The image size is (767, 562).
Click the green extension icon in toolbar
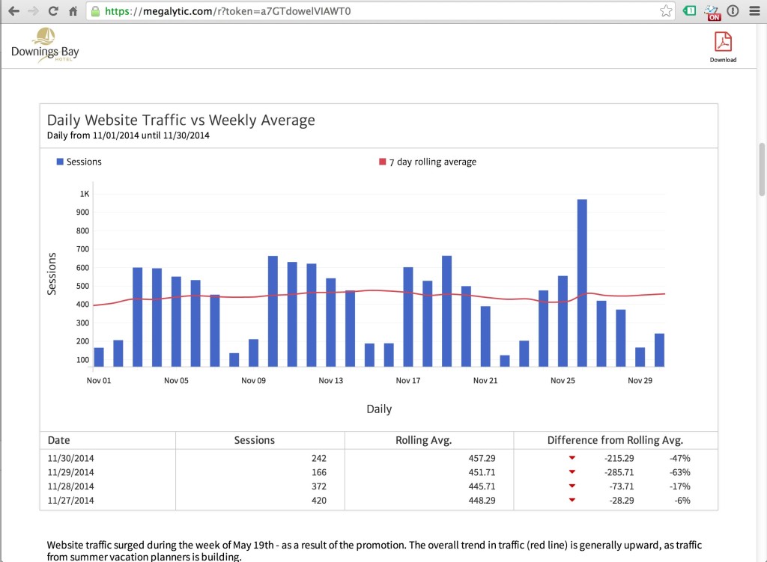[x=689, y=11]
